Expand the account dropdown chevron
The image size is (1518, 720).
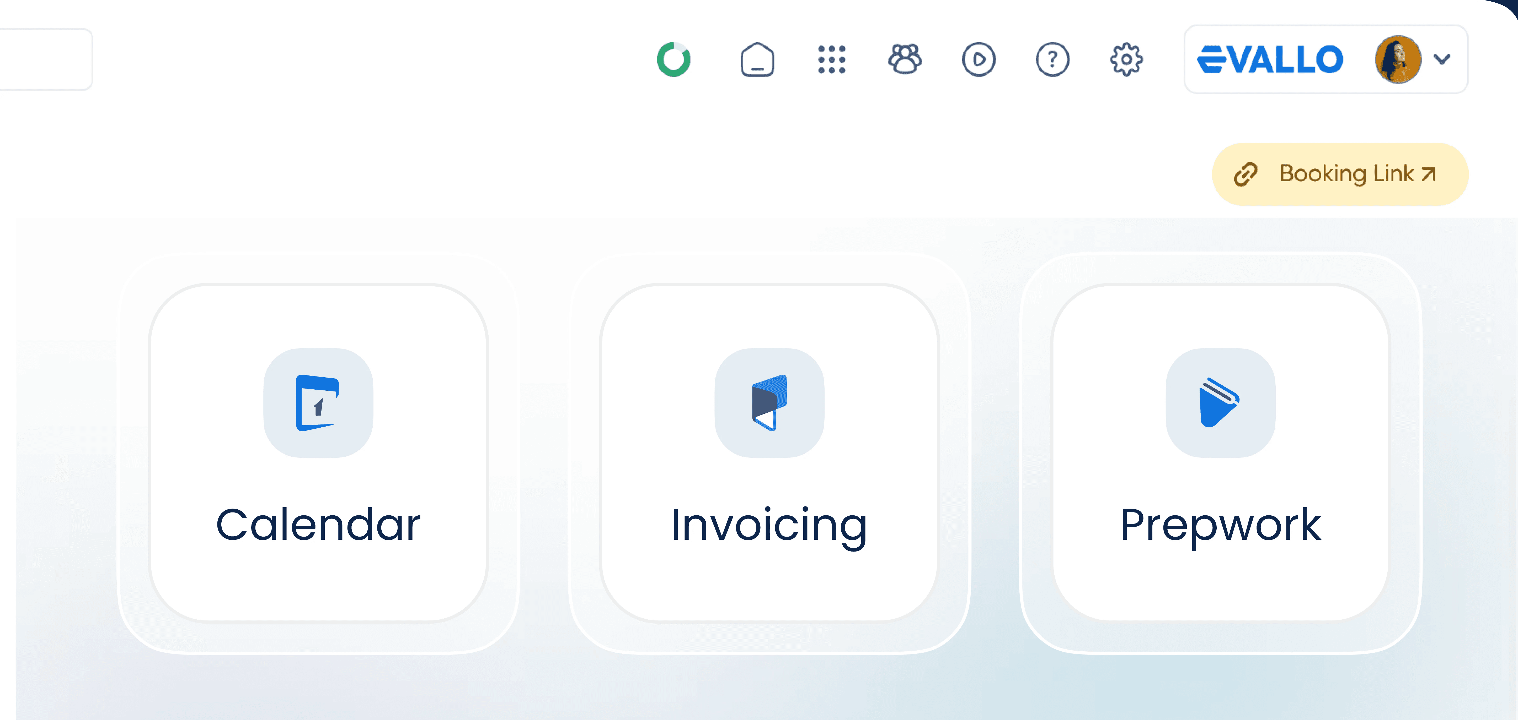(x=1442, y=59)
